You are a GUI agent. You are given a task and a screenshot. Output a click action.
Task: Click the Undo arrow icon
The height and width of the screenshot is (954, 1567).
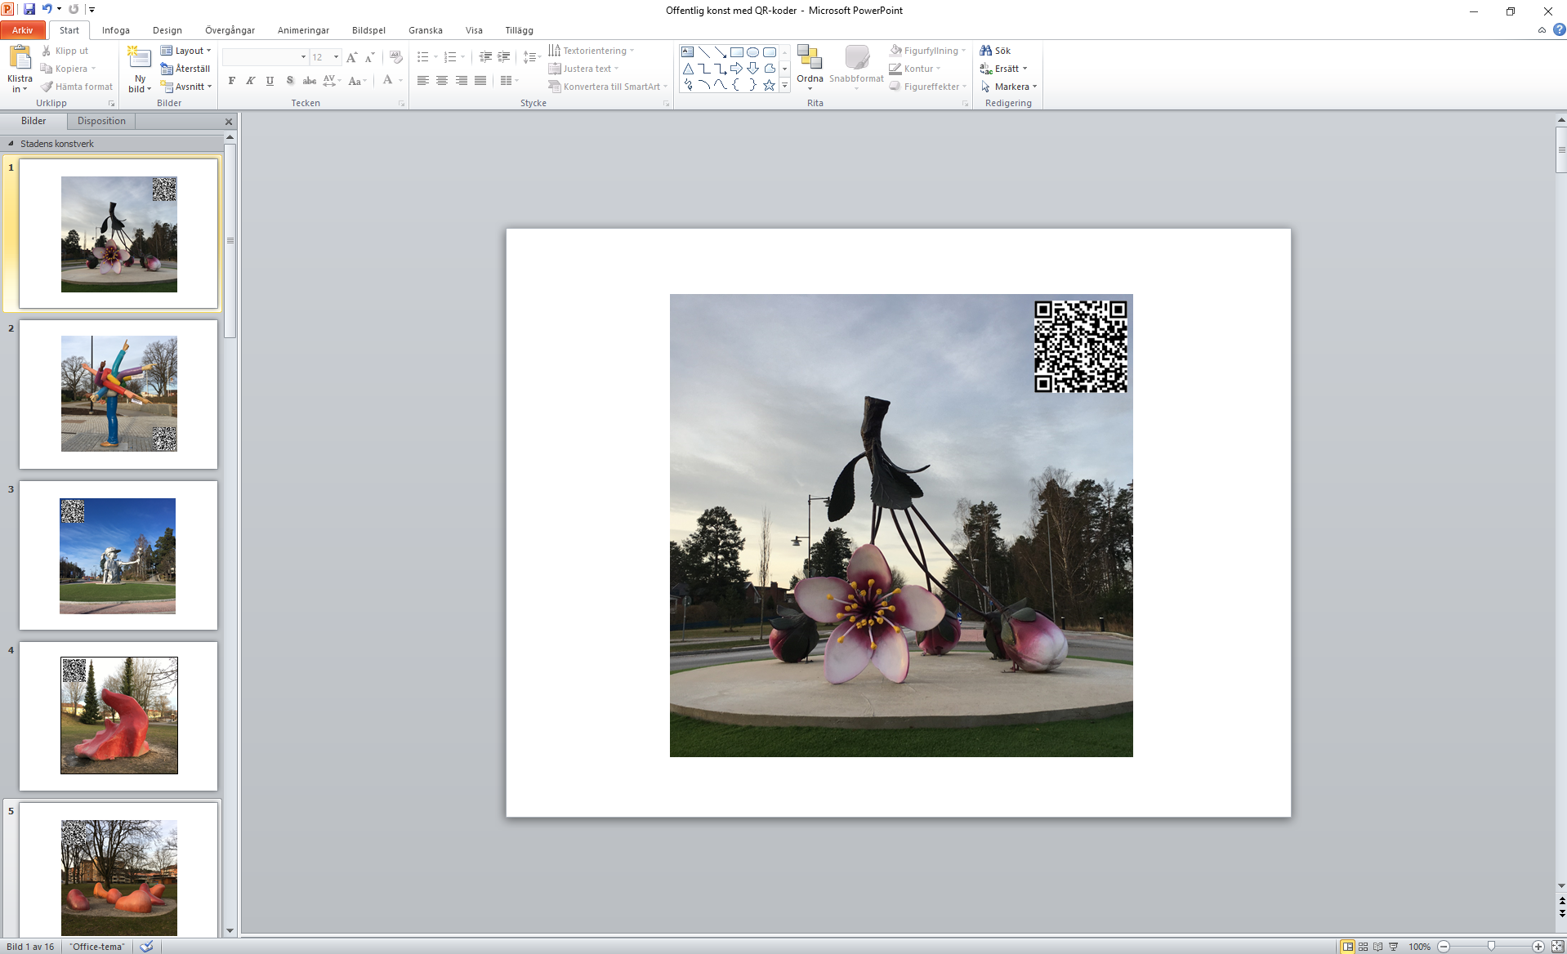tap(47, 9)
